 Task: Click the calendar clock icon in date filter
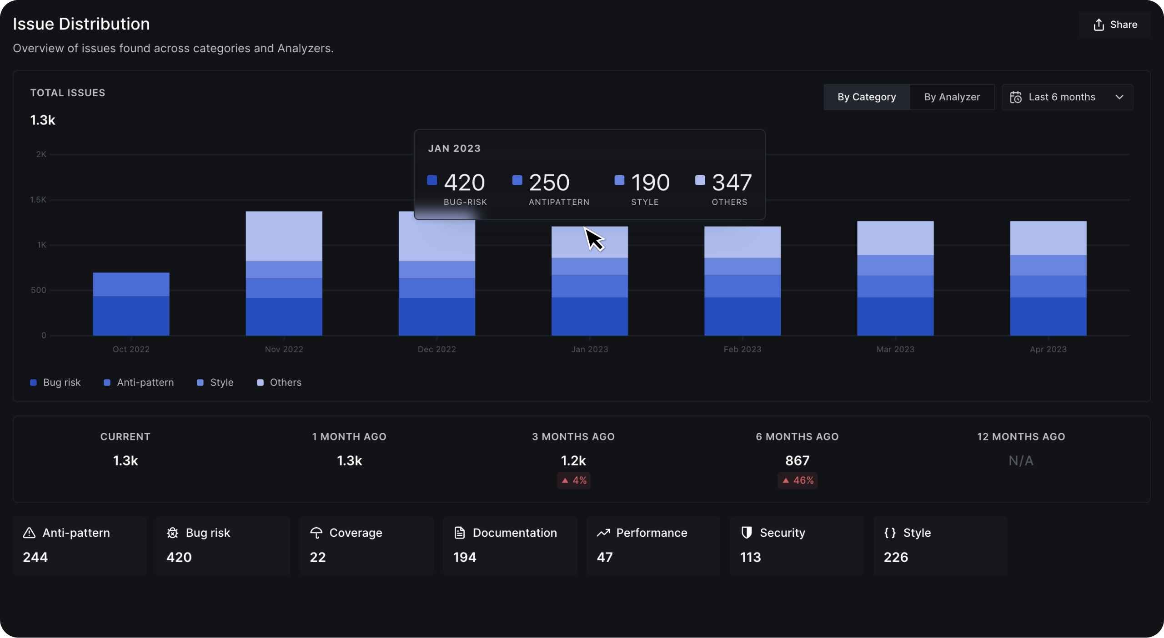pyautogui.click(x=1016, y=97)
